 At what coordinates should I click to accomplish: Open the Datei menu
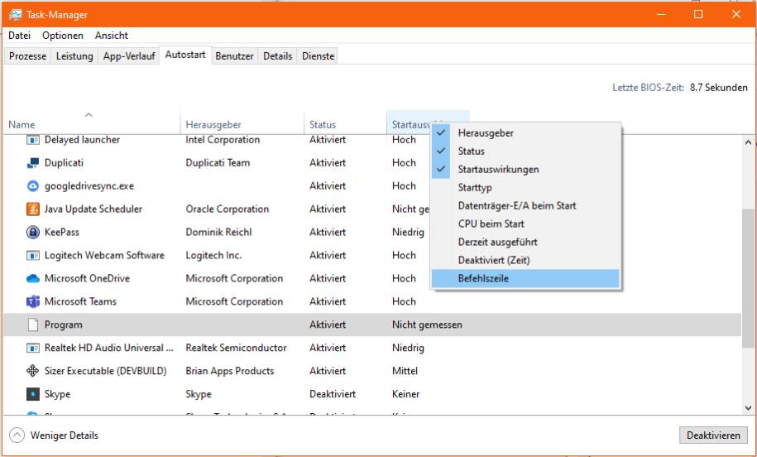(19, 36)
